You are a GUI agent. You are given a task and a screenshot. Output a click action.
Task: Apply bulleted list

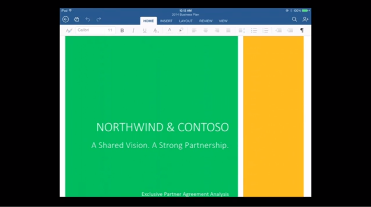[x=254, y=30]
